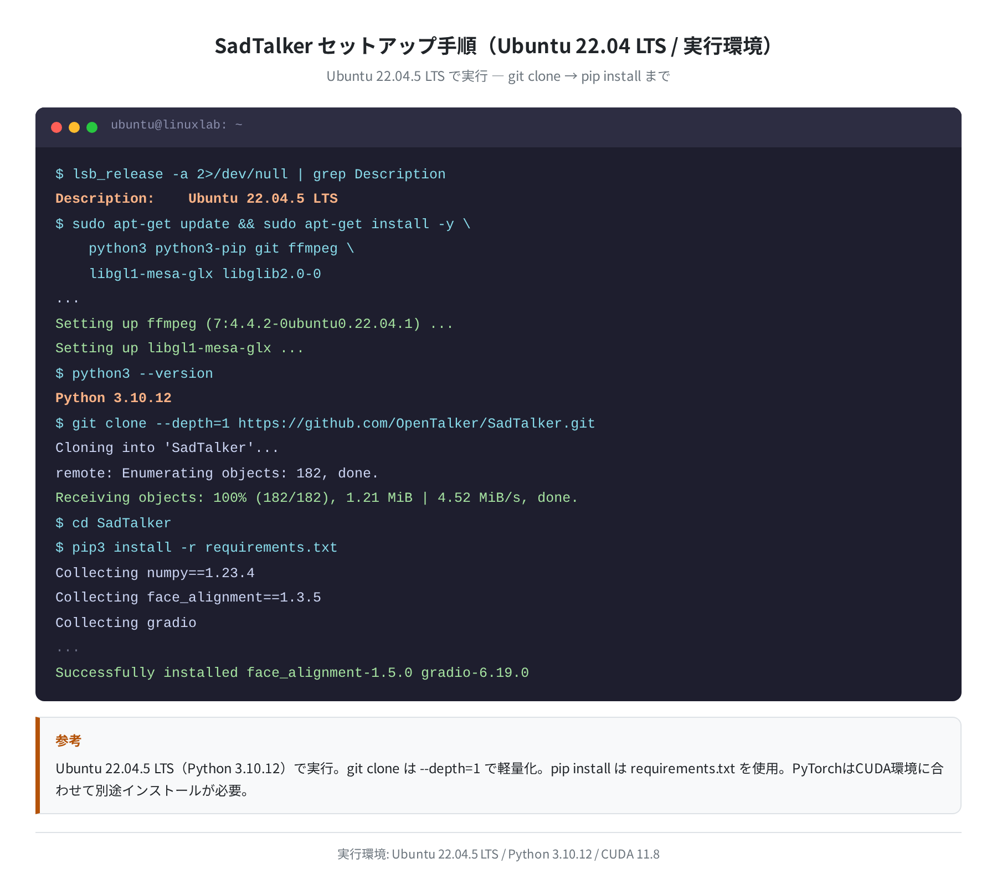This screenshot has width=997, height=884.
Task: Select the git clone --depth=1 command line
Action: (325, 423)
